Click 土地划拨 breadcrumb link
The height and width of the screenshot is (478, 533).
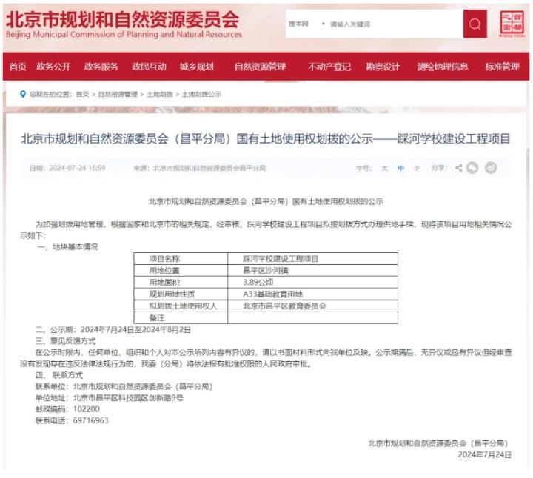tap(159, 94)
